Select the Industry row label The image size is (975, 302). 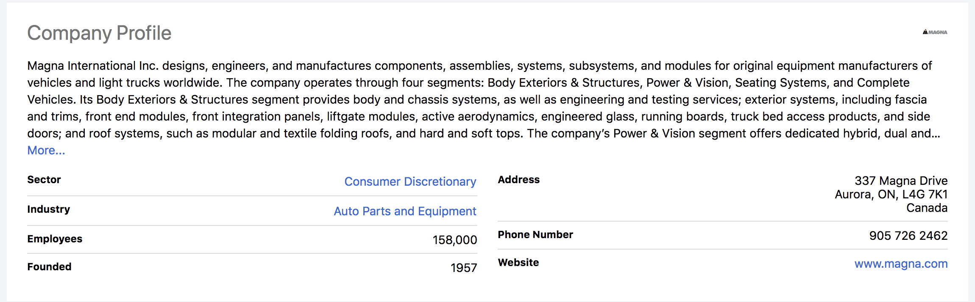(49, 209)
